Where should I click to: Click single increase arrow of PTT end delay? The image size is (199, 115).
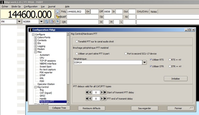(x=102, y=99)
